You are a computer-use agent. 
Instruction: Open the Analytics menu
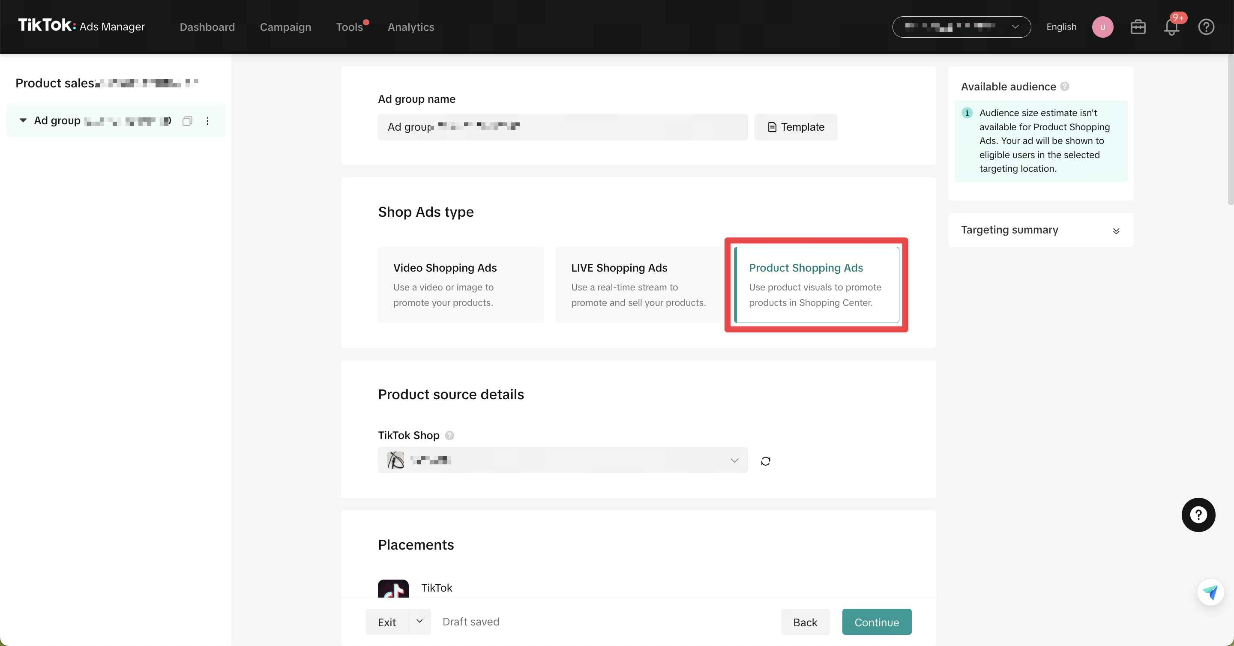pos(410,27)
